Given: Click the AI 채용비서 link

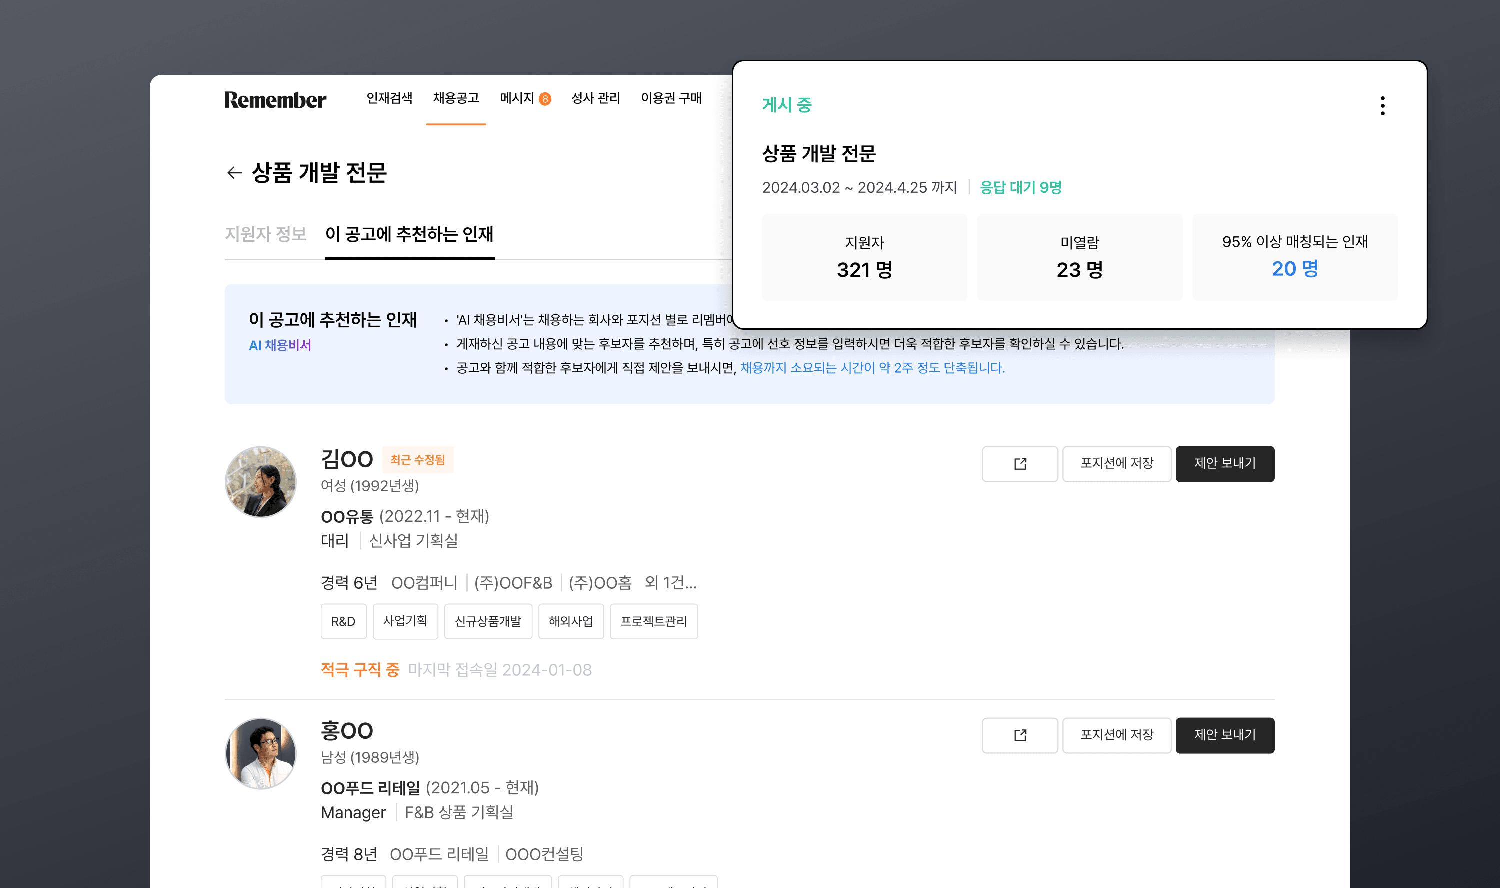Looking at the screenshot, I should pyautogui.click(x=280, y=345).
